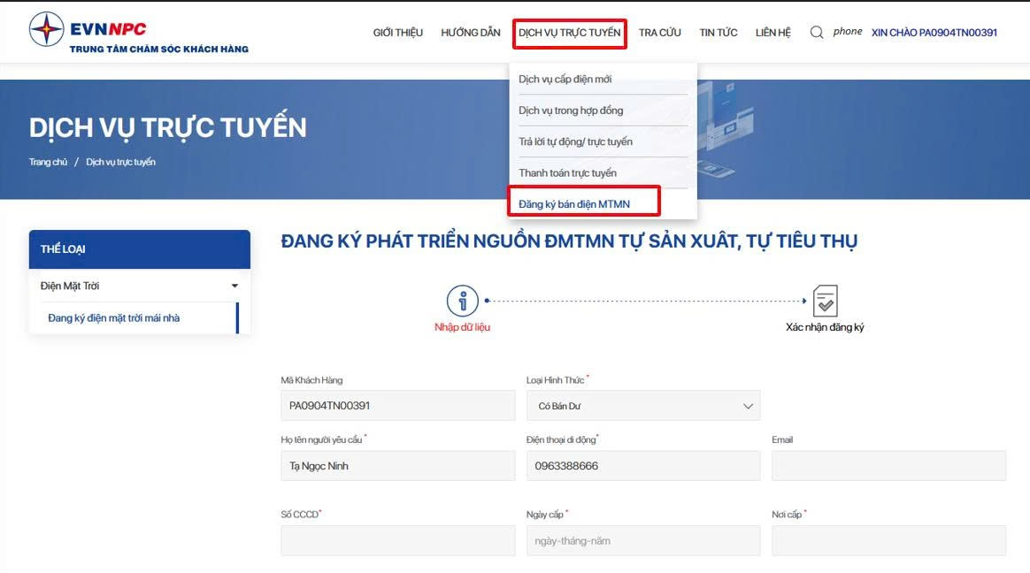Click the dotted progress arrow between steps
The height and width of the screenshot is (573, 1030).
pyautogui.click(x=646, y=301)
